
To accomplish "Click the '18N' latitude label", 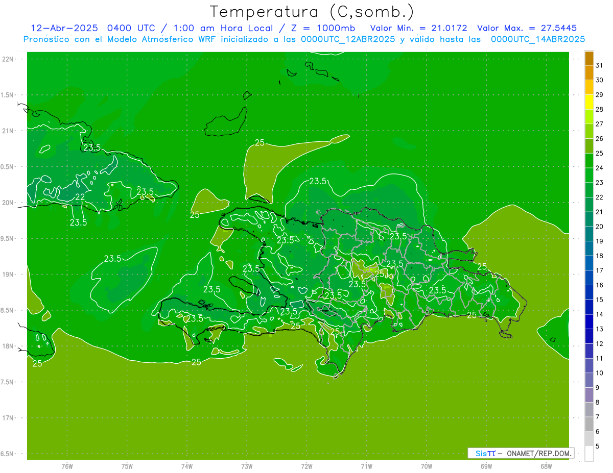I will pyautogui.click(x=8, y=346).
